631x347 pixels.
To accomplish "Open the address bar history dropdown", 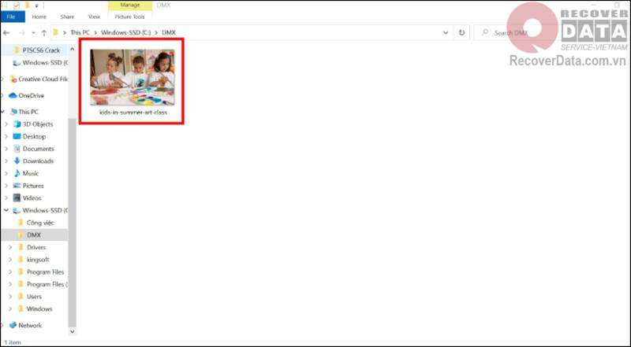I will 446,32.
